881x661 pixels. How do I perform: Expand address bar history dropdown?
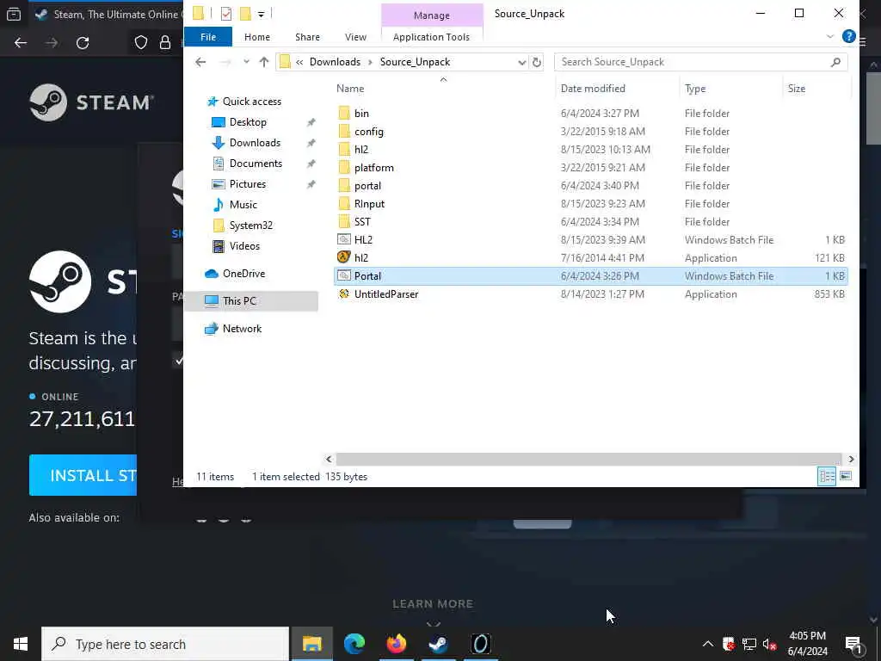click(x=522, y=62)
